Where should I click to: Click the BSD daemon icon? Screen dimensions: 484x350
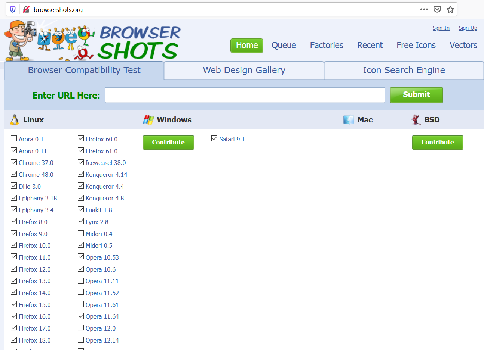point(416,120)
